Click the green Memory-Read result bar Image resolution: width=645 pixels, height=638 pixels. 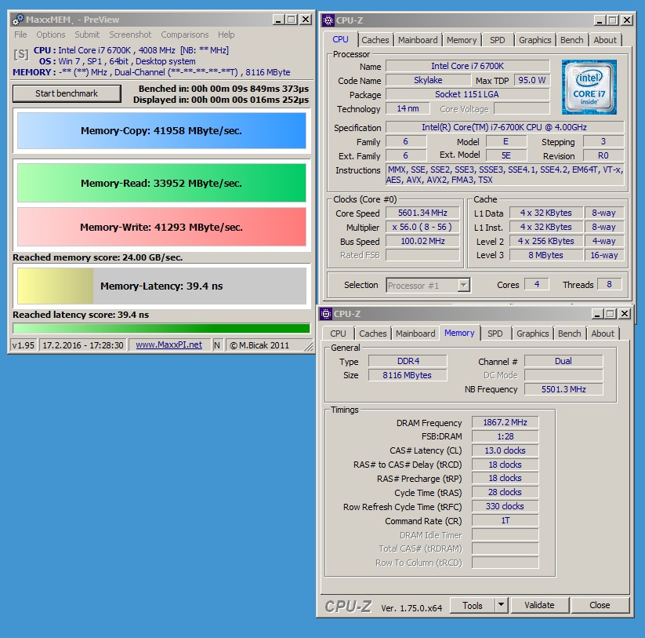pos(161,183)
